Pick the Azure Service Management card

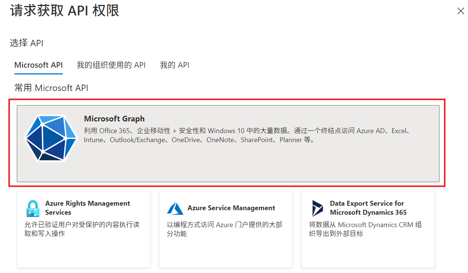pyautogui.click(x=226, y=229)
